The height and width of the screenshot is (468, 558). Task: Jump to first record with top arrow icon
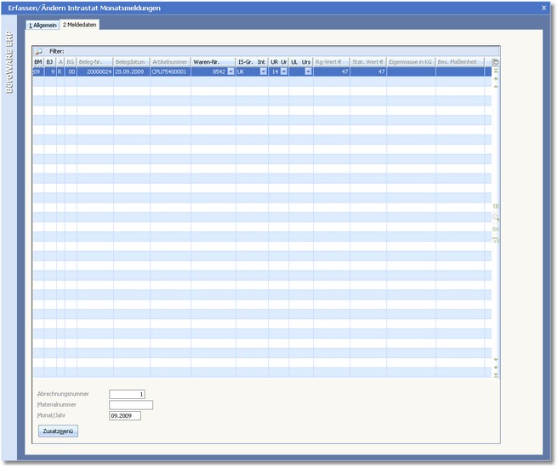tap(496, 71)
